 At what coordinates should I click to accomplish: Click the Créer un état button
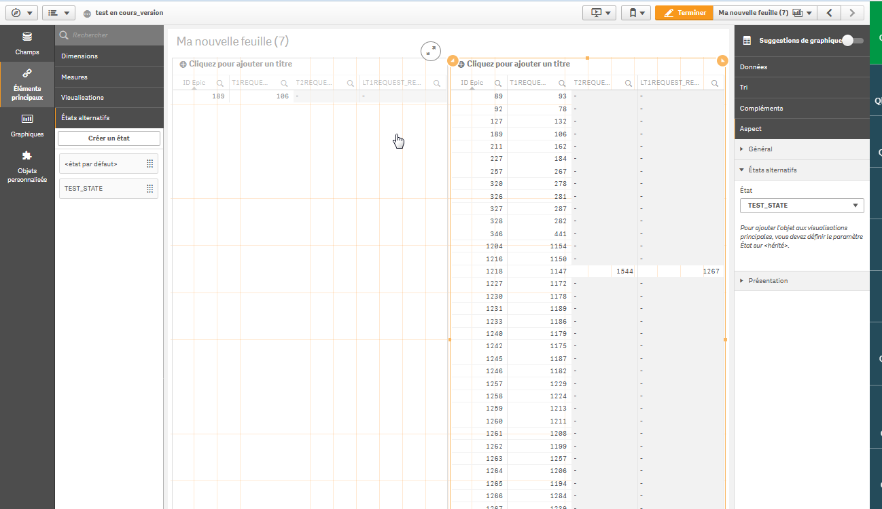coord(109,138)
